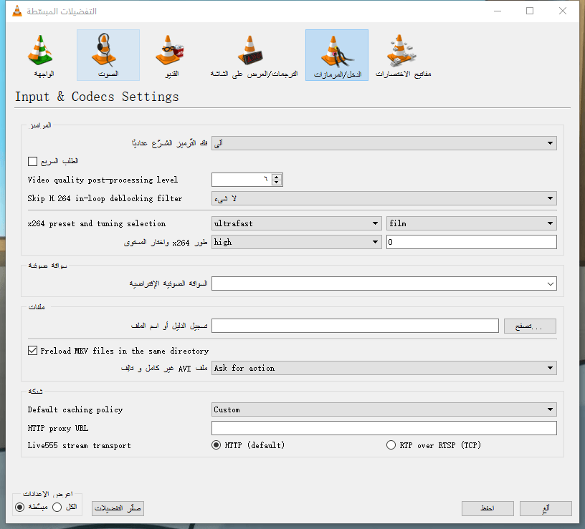Screen dimensions: 585x529
Task: Select the الكل (all) settings view
Action: coord(57,507)
